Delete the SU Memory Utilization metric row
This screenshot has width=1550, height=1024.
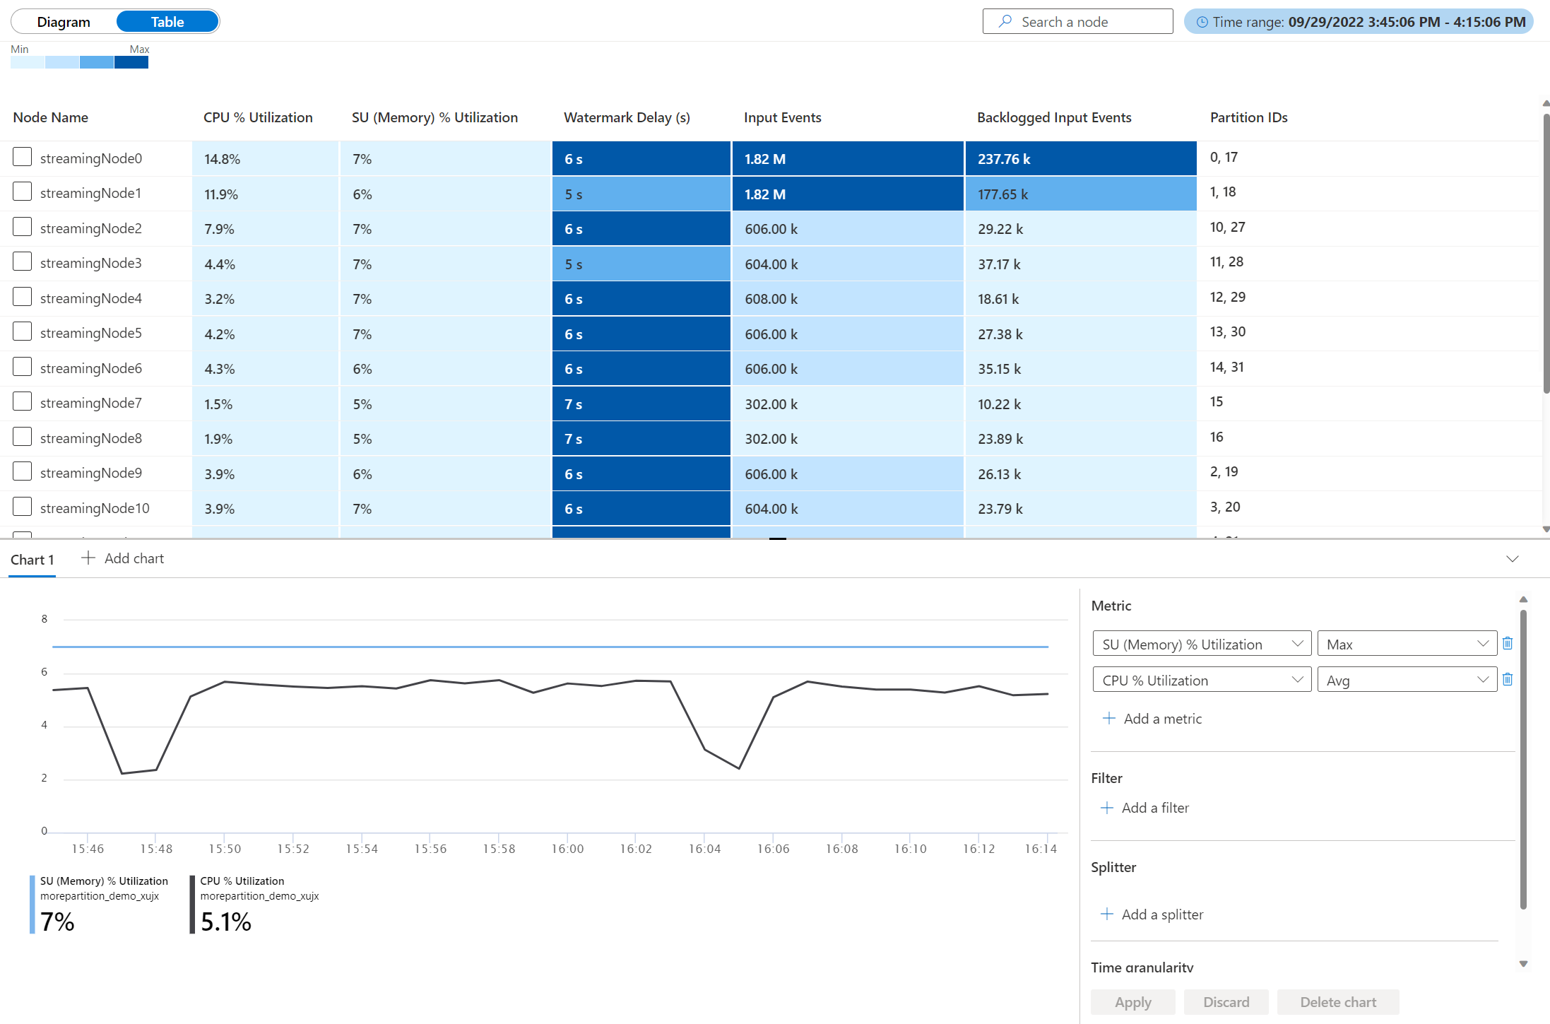pos(1507,643)
